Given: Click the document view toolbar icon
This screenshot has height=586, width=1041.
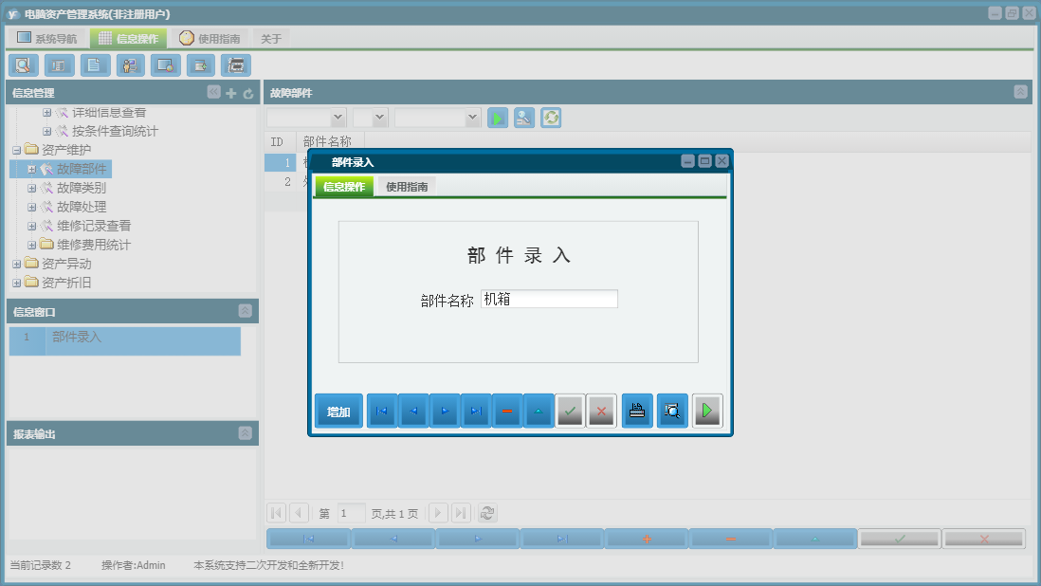Looking at the screenshot, I should click(x=94, y=64).
